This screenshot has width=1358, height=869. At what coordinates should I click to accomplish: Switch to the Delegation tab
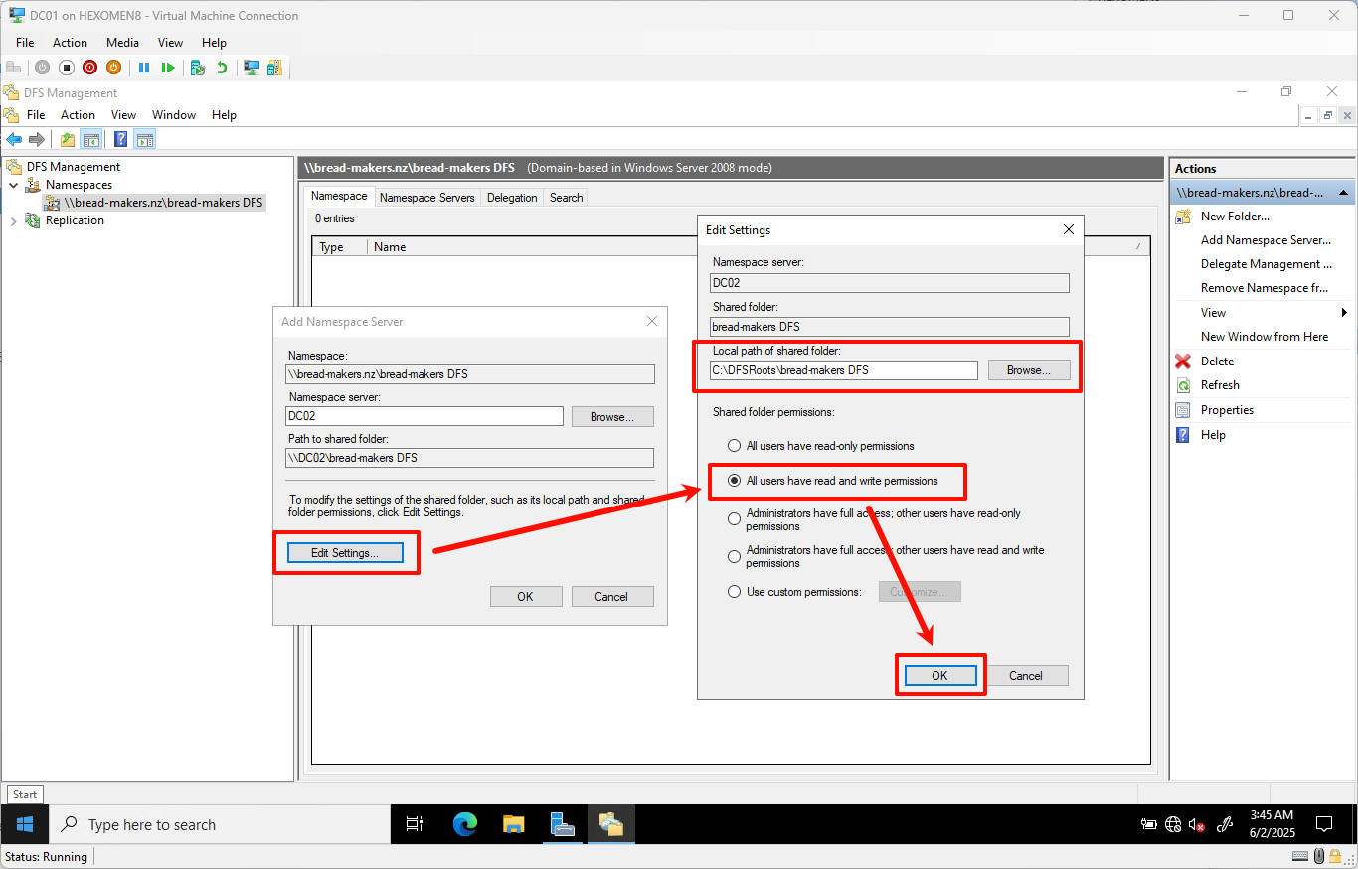pyautogui.click(x=512, y=198)
